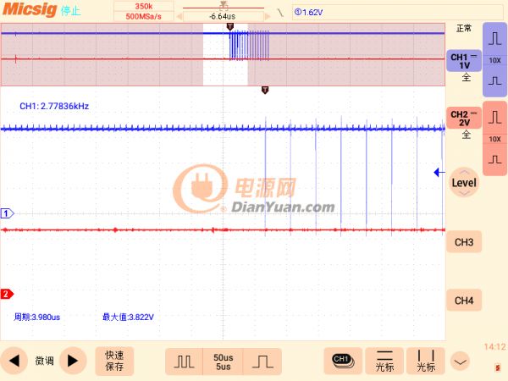Open the 500MSa/s sample rate readout

click(x=144, y=17)
